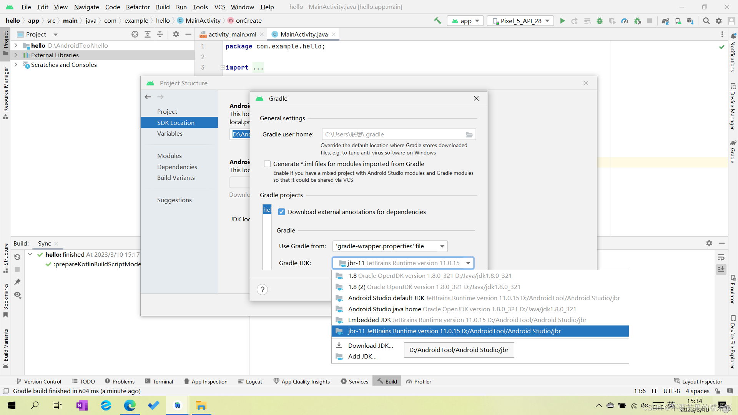Open Project panel options gear
The height and width of the screenshot is (415, 738).
[x=176, y=34]
